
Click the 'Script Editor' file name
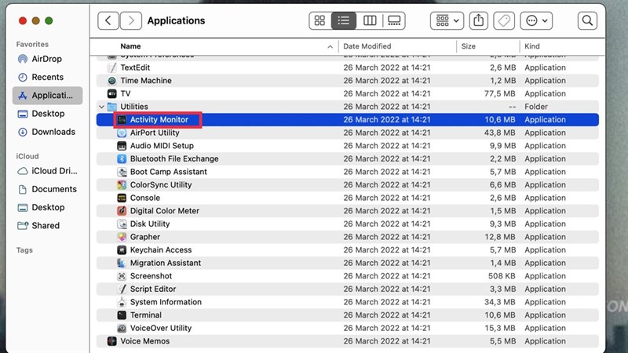153,289
